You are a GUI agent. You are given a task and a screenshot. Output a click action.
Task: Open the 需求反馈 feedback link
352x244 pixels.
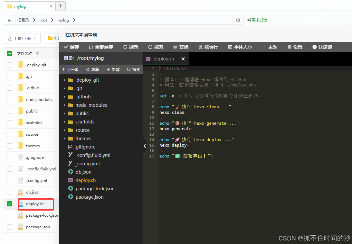[x=257, y=20]
